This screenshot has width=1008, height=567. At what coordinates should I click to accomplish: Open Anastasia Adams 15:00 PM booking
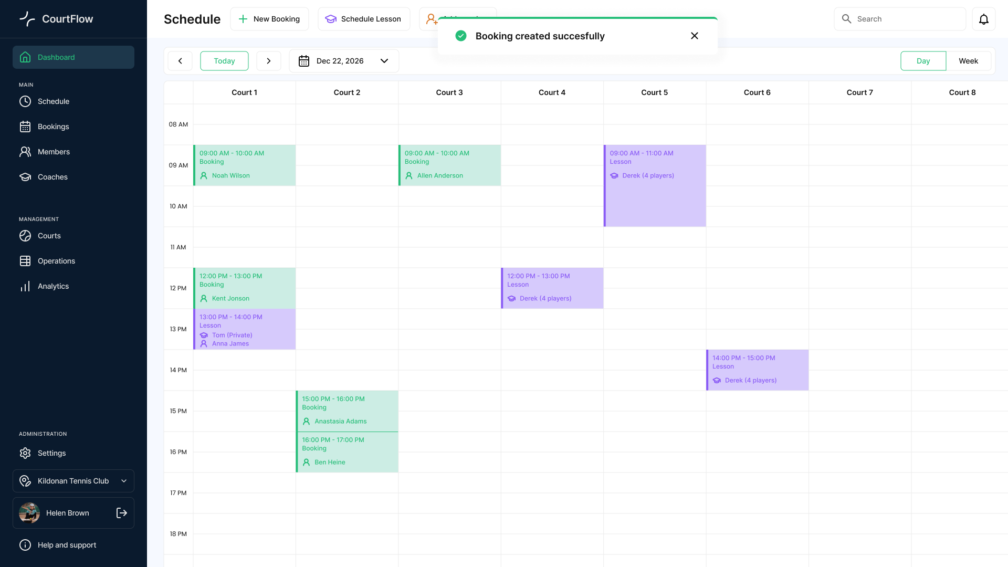(x=347, y=411)
